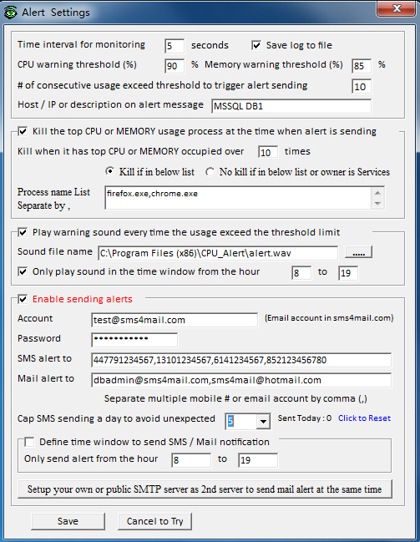Click the Alert Settings eye icon
The width and height of the screenshot is (420, 542).
[x=10, y=12]
